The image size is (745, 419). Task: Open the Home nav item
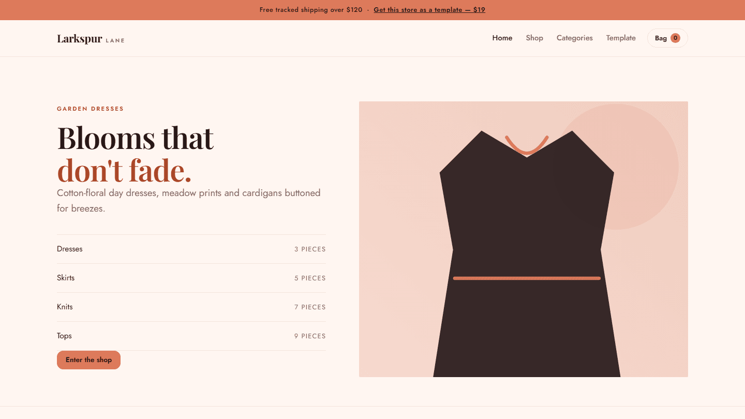coord(502,38)
